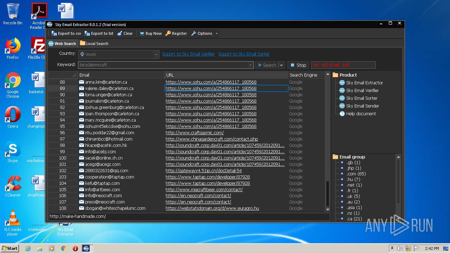Open the chinagardencraft.com contact.php link
The image size is (450, 253).
[x=212, y=139]
